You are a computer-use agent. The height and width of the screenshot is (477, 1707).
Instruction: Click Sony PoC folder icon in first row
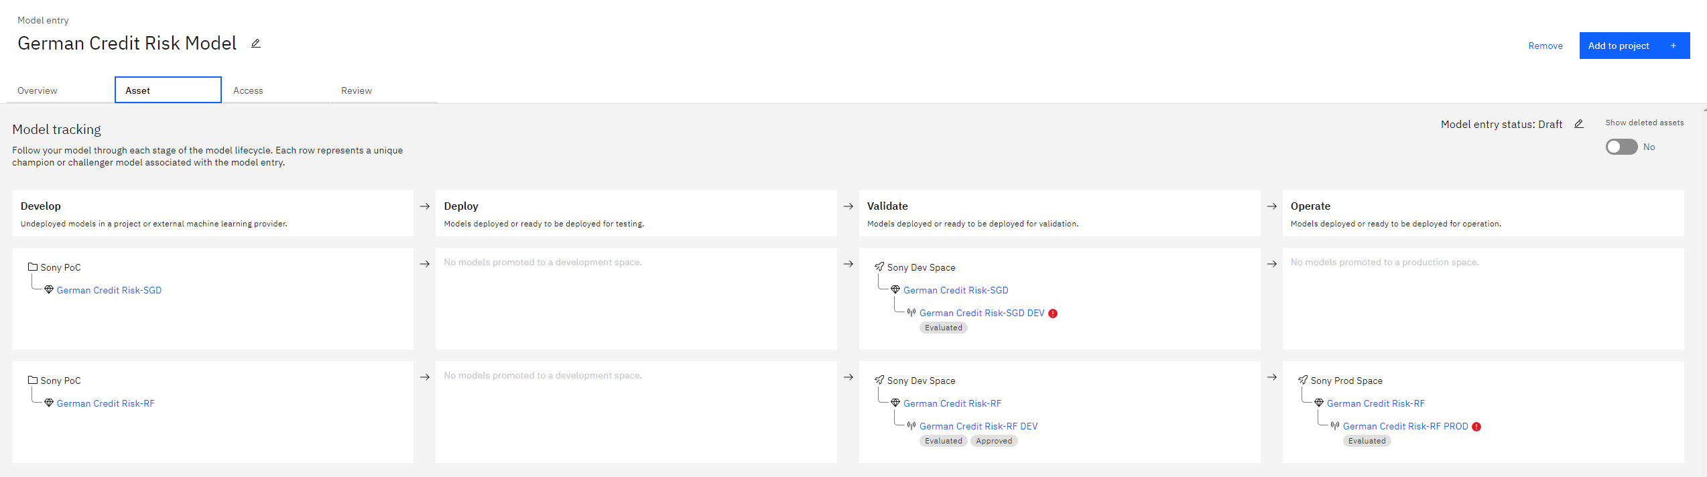(x=33, y=267)
